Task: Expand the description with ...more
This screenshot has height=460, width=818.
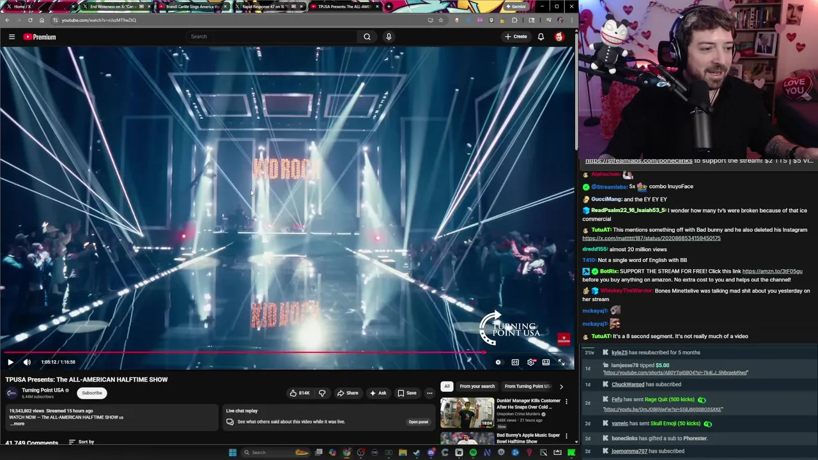Action: [x=17, y=424]
